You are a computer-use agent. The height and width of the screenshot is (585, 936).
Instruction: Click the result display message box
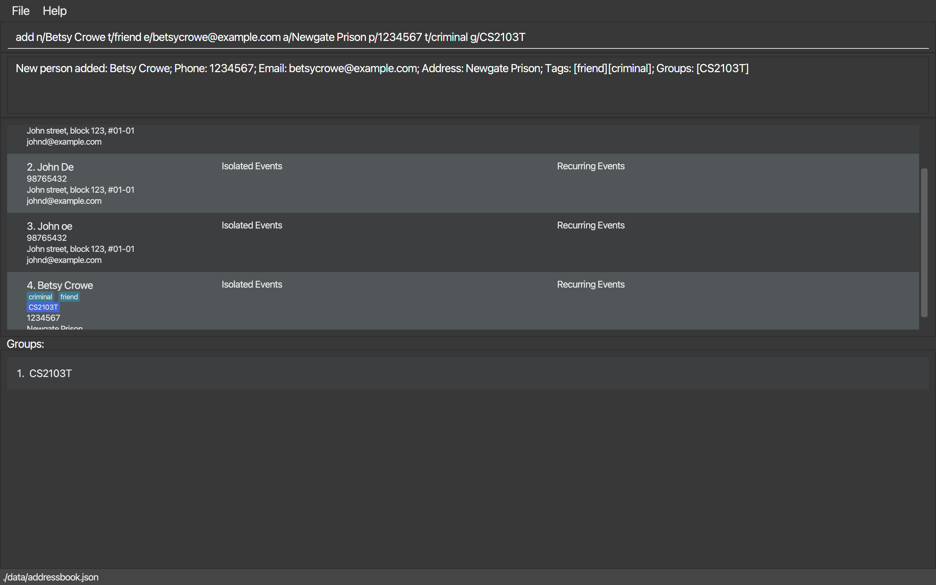click(x=464, y=85)
